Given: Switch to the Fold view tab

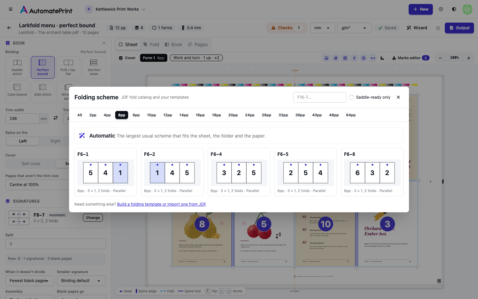Looking at the screenshot, I should click(151, 45).
